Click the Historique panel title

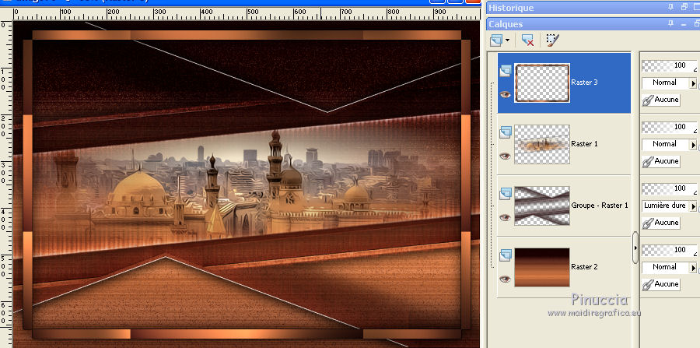(x=511, y=8)
